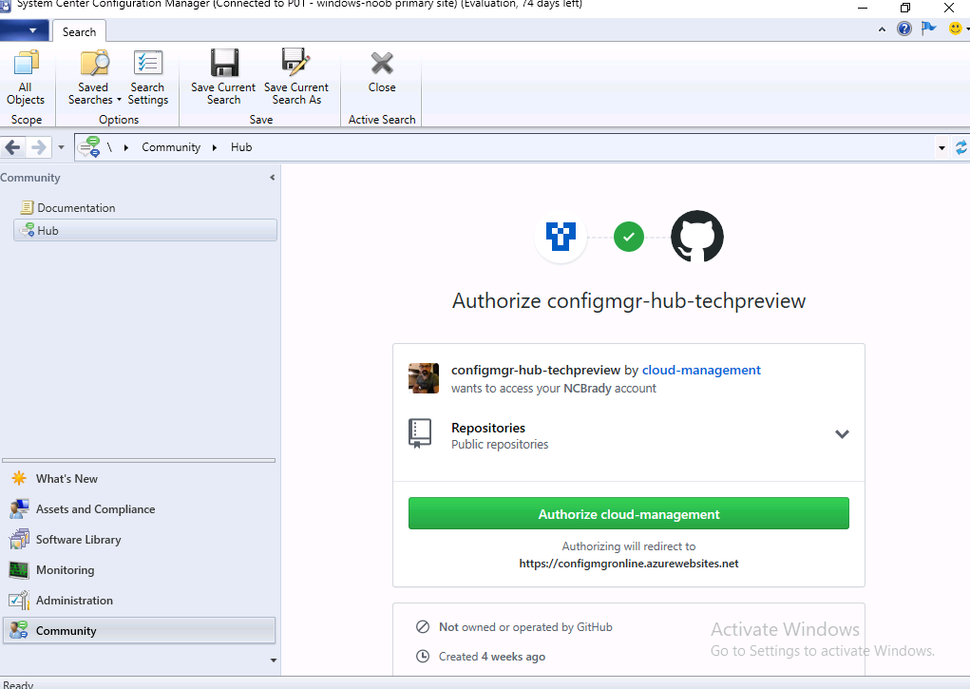Click the Repositories book icon
Screen dimensions: 970x689
click(x=420, y=433)
